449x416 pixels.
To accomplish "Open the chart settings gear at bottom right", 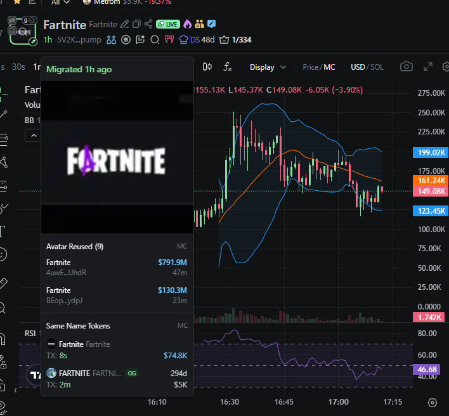I will click(x=433, y=403).
